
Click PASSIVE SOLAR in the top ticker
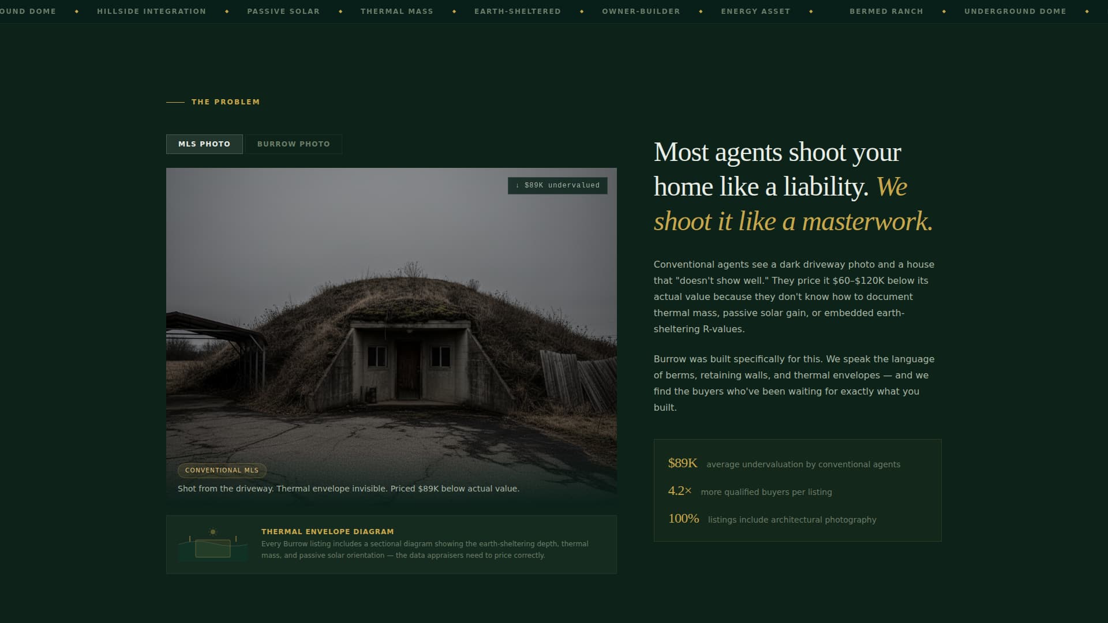pos(283,11)
